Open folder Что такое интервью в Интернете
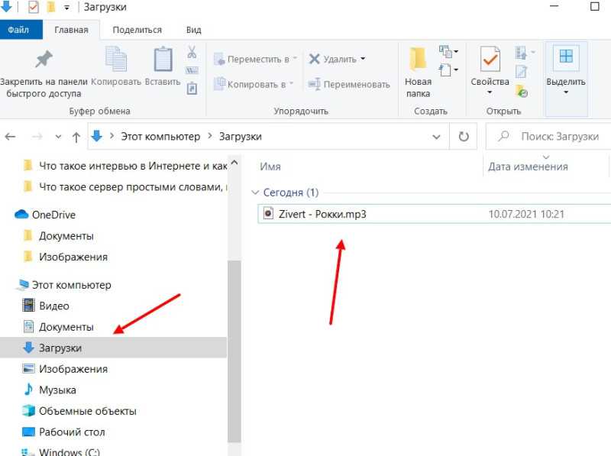This screenshot has width=611, height=456. (x=124, y=166)
